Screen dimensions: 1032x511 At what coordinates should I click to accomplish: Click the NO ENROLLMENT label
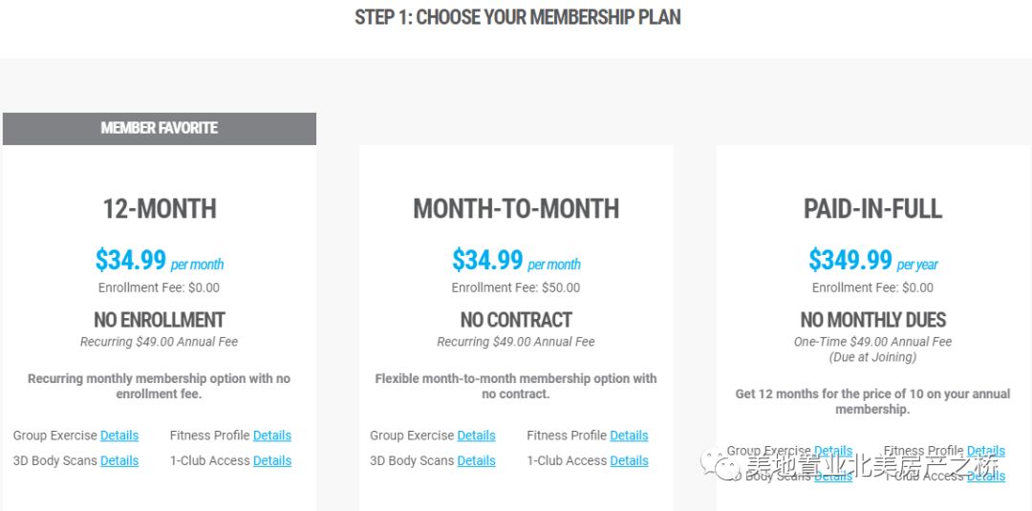[x=160, y=320]
